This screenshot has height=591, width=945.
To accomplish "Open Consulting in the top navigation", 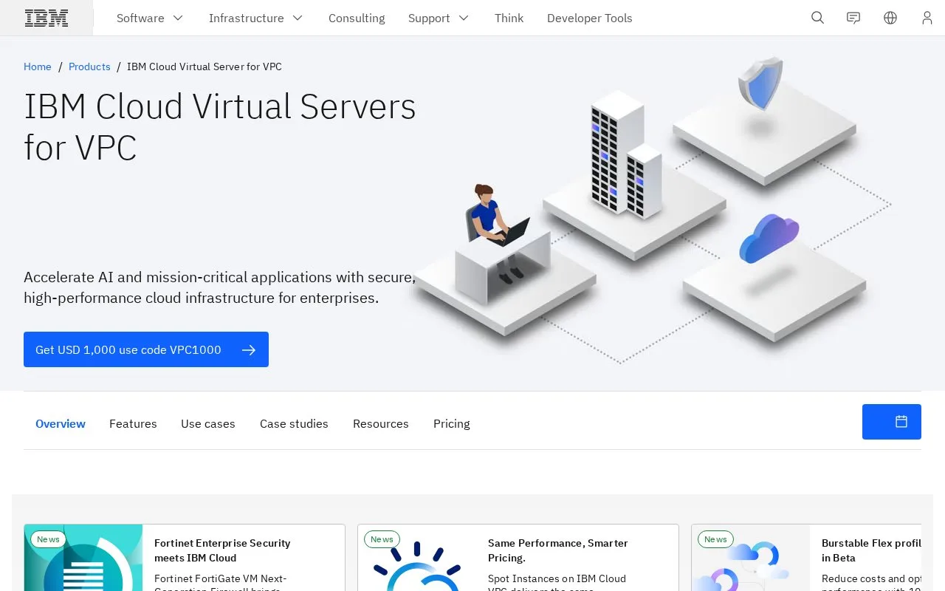I will coord(357,18).
